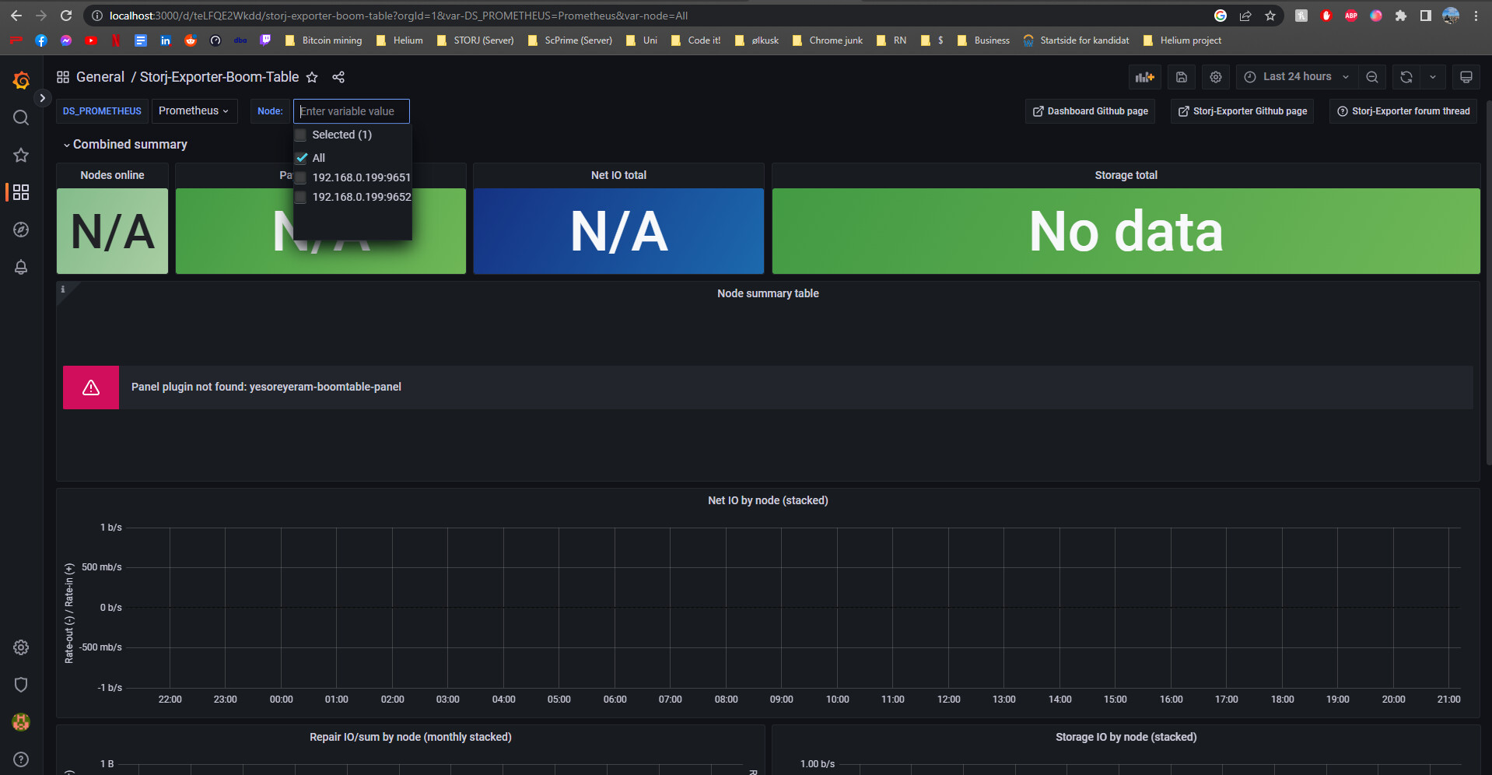
Task: Share dashboard using the share icon
Action: tap(338, 77)
